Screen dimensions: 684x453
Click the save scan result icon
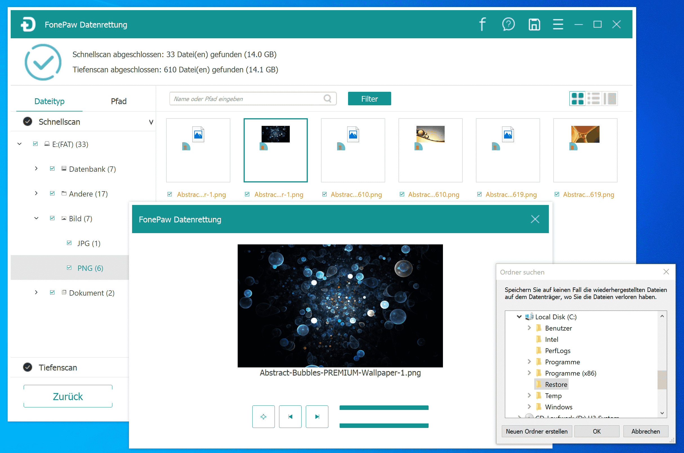point(534,24)
